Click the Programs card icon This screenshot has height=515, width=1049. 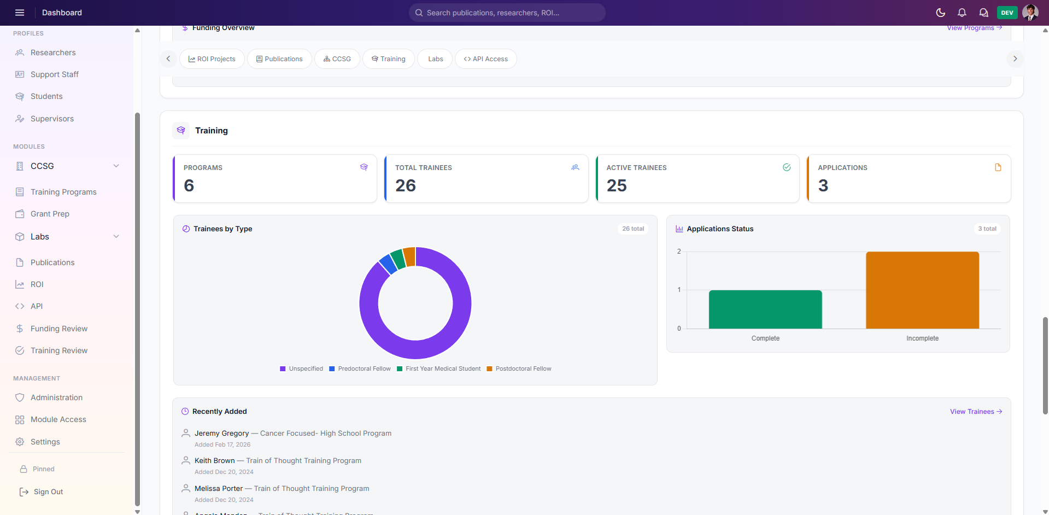[x=364, y=167]
